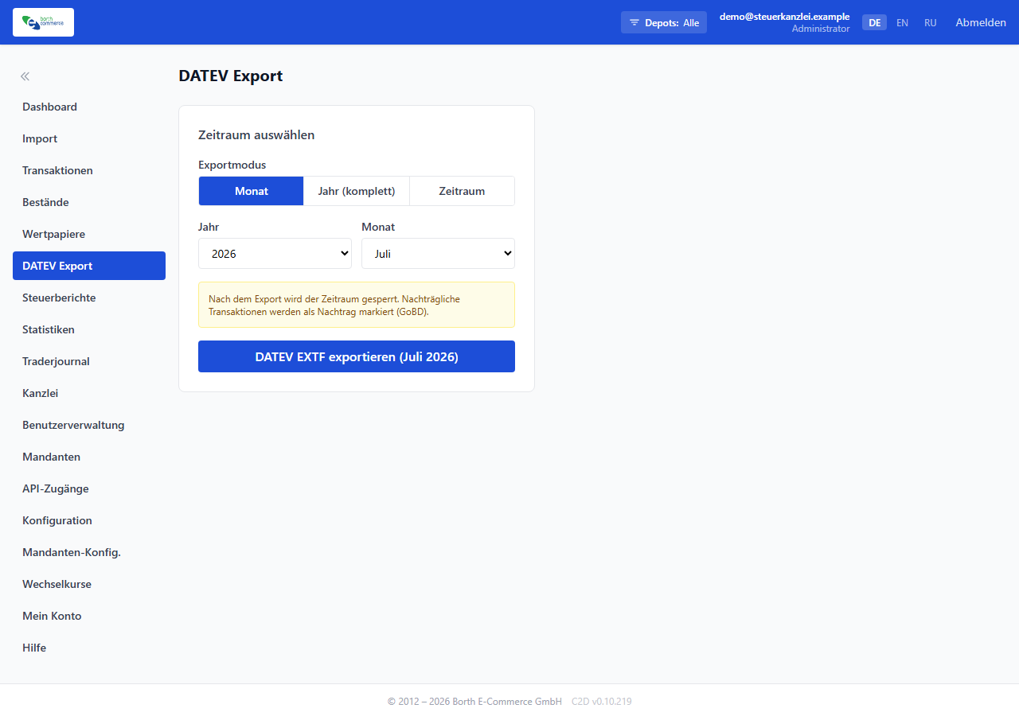Open Mandanten in the sidebar

click(89, 457)
